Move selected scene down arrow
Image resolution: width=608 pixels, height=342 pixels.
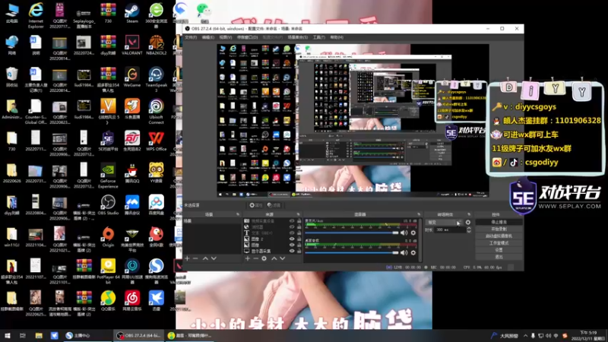tap(214, 258)
